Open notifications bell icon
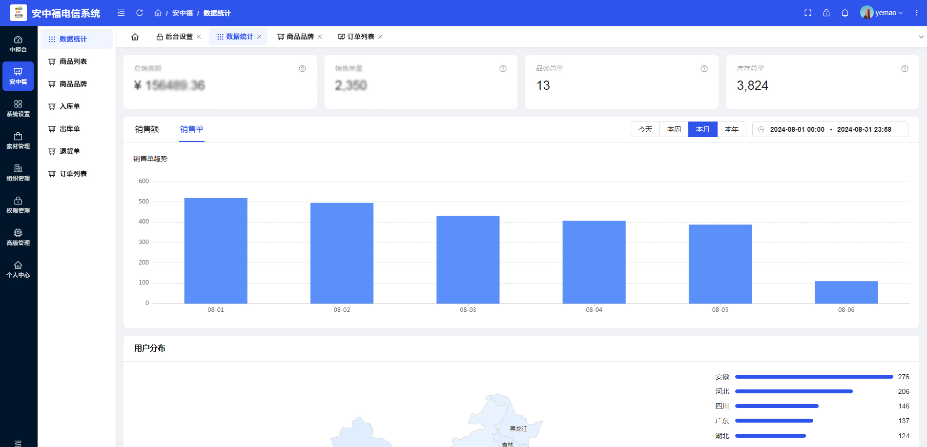This screenshot has height=447, width=927. [x=845, y=13]
